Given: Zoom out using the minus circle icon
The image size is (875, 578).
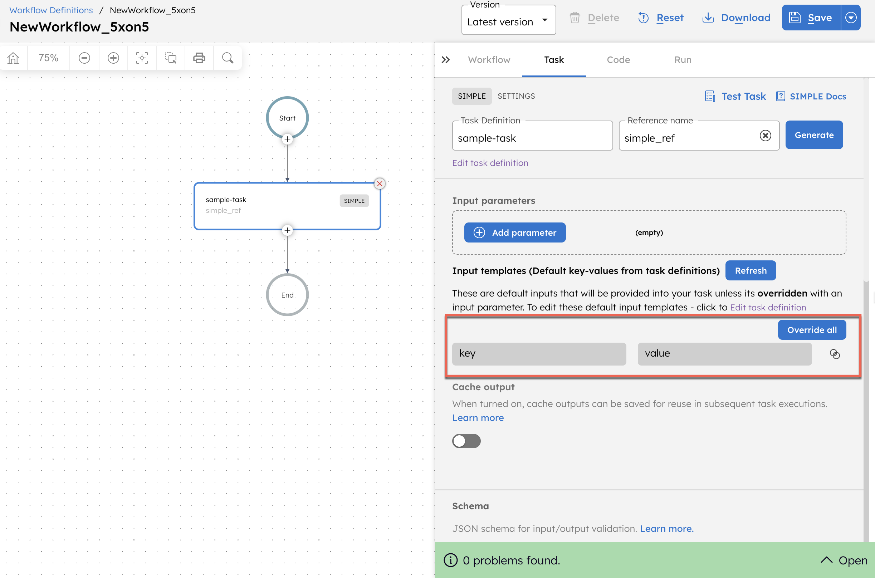Looking at the screenshot, I should 84,58.
